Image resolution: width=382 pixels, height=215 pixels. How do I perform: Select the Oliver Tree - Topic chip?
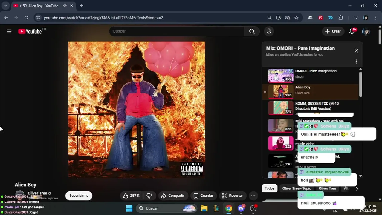click(x=297, y=188)
